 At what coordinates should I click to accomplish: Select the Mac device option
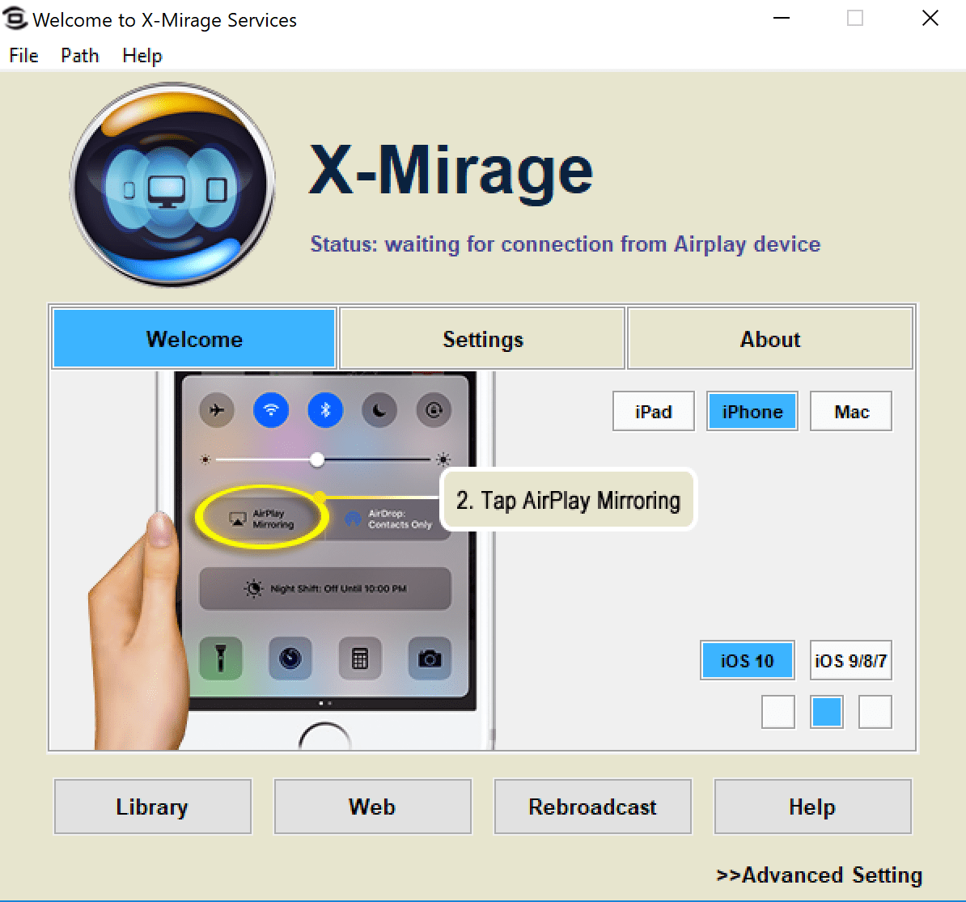[x=851, y=412]
